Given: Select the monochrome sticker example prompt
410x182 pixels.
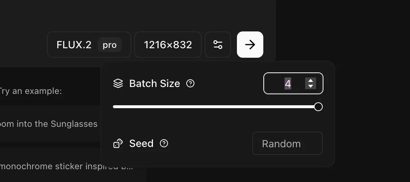Looking at the screenshot, I should [x=66, y=167].
